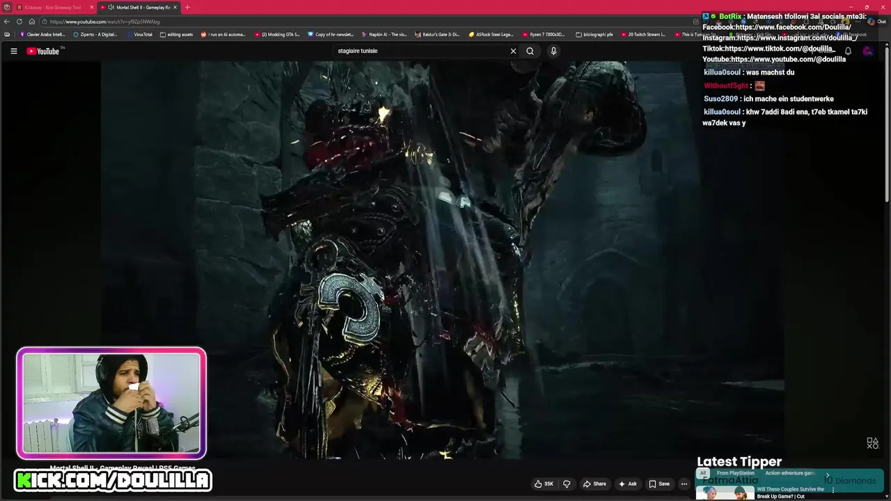This screenshot has width=891, height=501.
Task: Open options for Will These Couples video
Action: click(x=833, y=490)
